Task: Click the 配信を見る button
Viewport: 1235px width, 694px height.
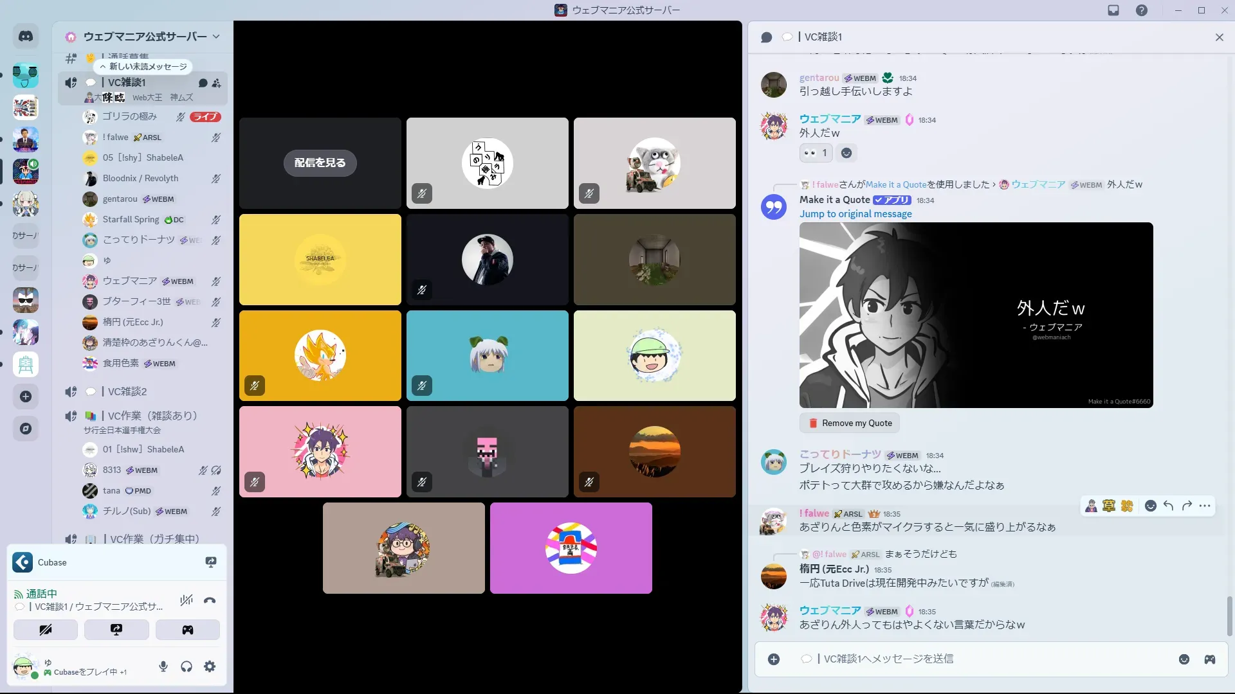Action: click(x=320, y=163)
